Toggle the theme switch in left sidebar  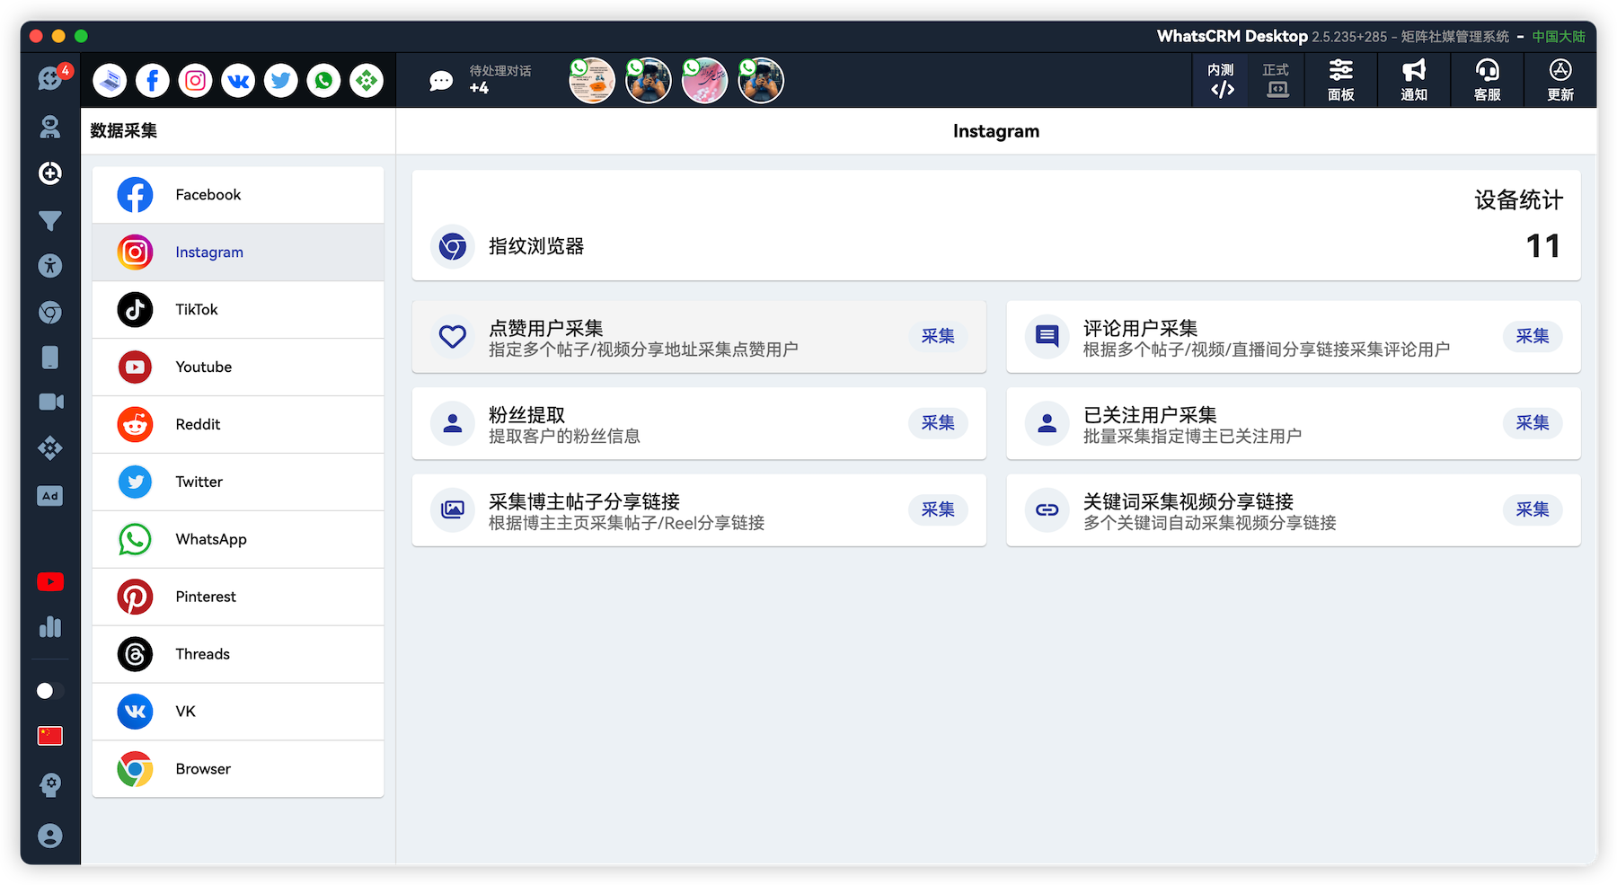pyautogui.click(x=50, y=691)
